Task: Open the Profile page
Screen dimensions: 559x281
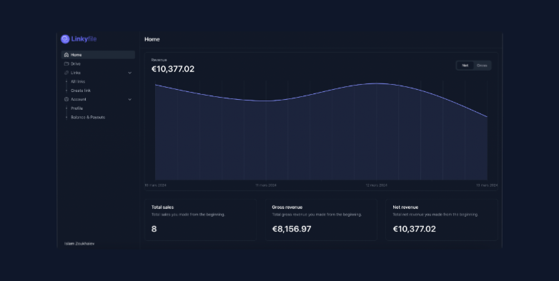Action: click(77, 108)
